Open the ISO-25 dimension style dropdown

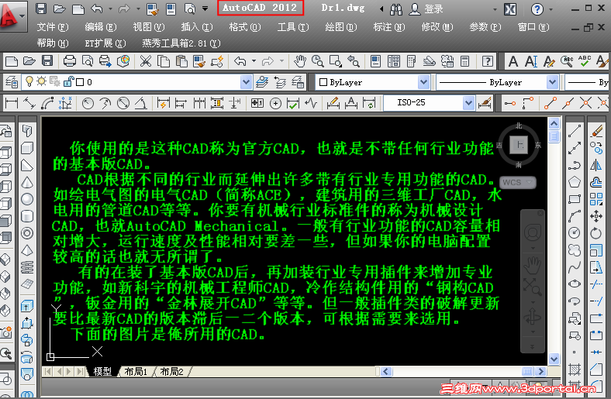469,103
